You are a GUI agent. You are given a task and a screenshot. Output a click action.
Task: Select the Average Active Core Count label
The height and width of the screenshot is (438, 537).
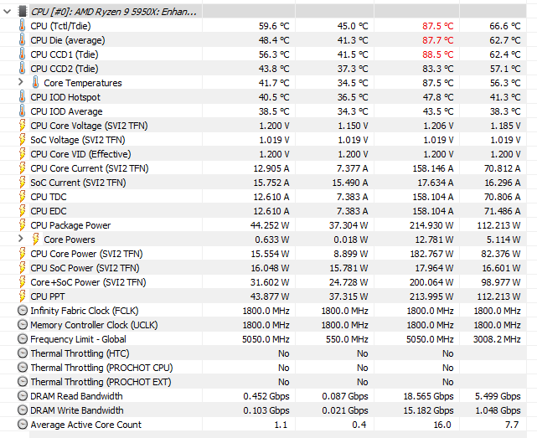(85, 425)
